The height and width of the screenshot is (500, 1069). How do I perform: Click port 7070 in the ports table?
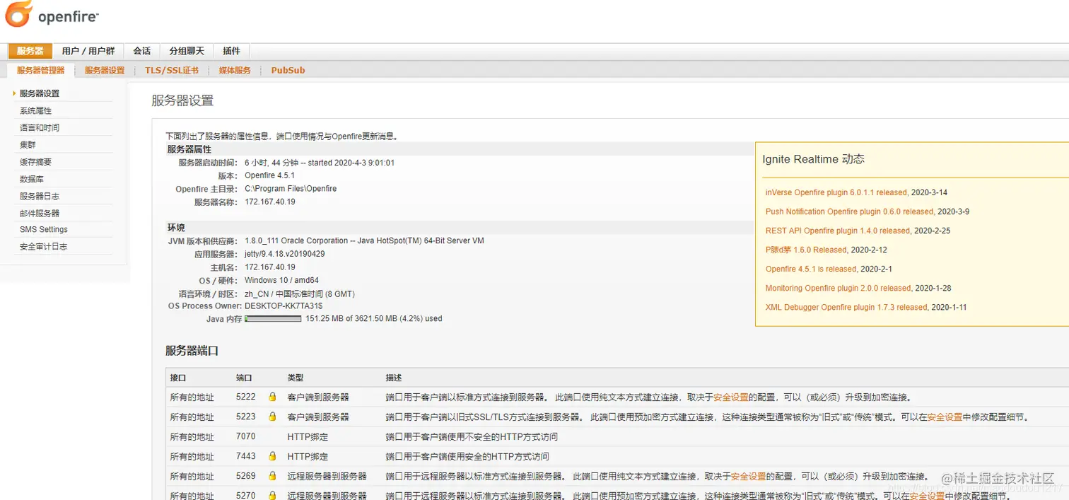tap(245, 436)
